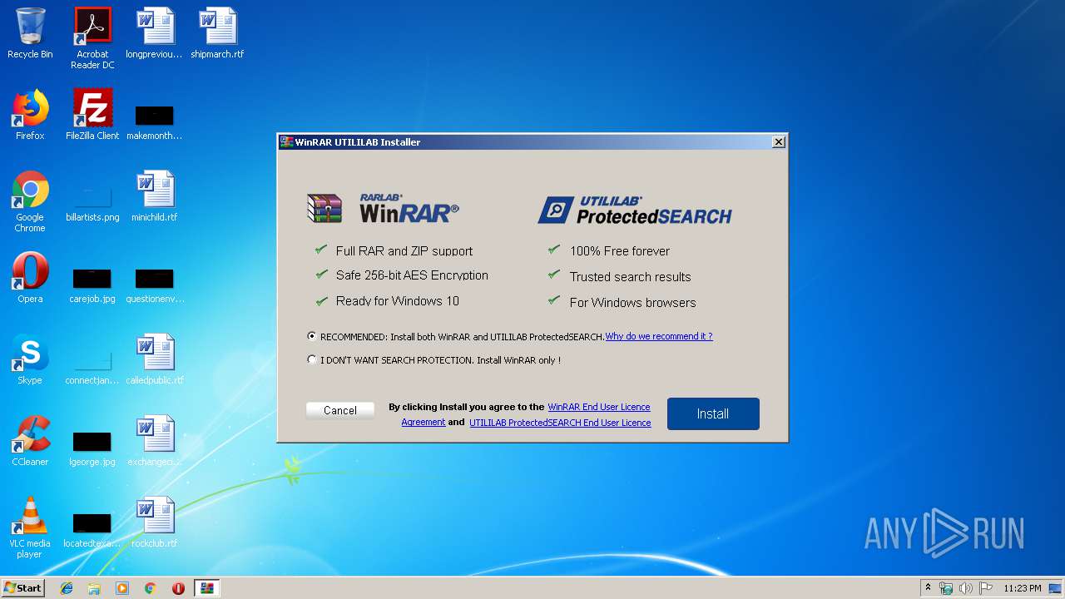Select shipmarch.rtf file on desktop
This screenshot has height=599, width=1065.
pyautogui.click(x=217, y=33)
